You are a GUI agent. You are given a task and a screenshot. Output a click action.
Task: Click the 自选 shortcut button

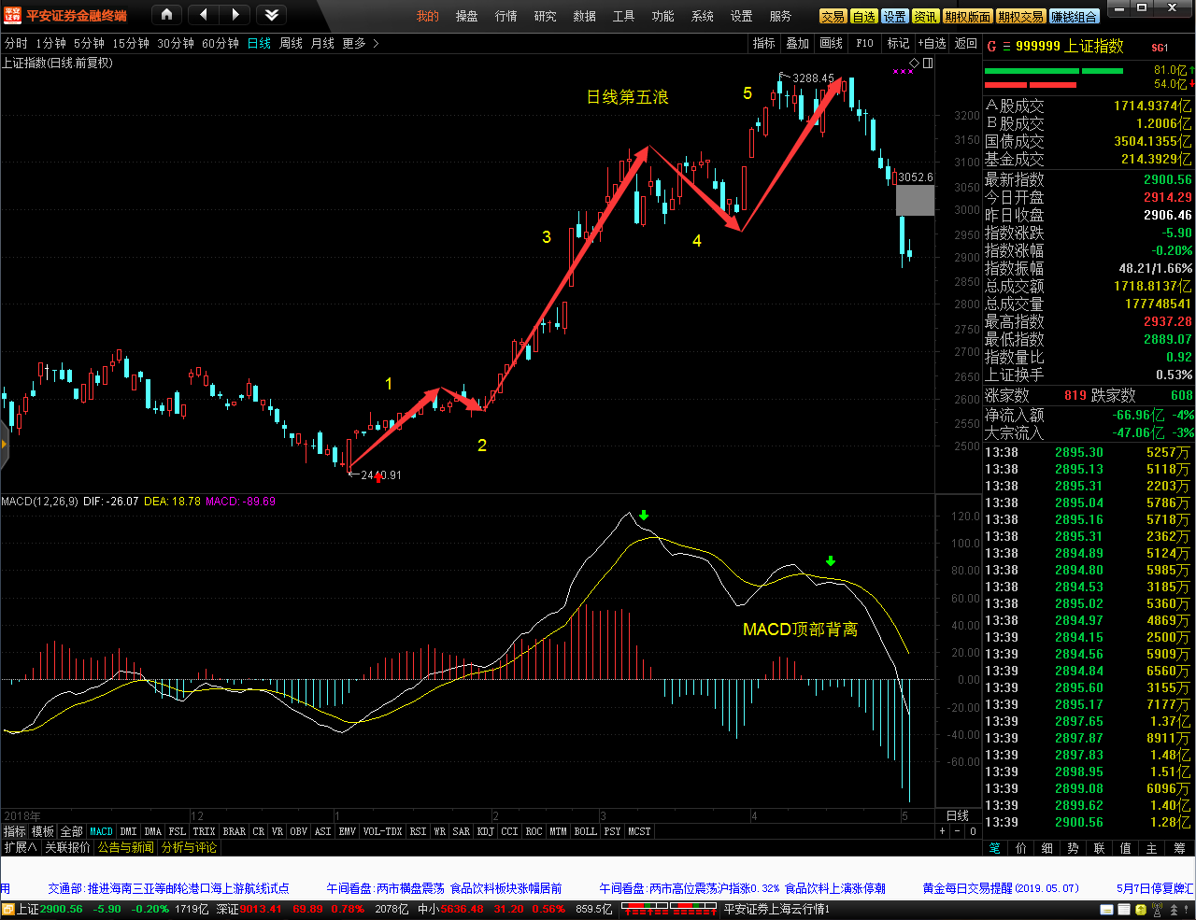tap(864, 17)
